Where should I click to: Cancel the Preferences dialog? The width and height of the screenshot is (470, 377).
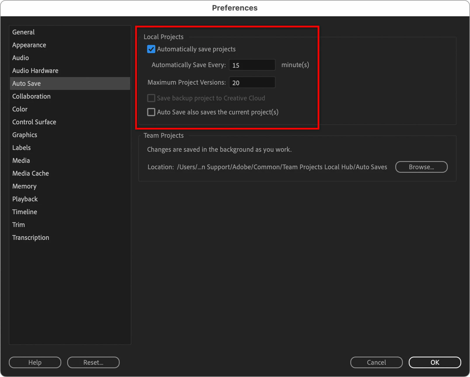(x=377, y=362)
